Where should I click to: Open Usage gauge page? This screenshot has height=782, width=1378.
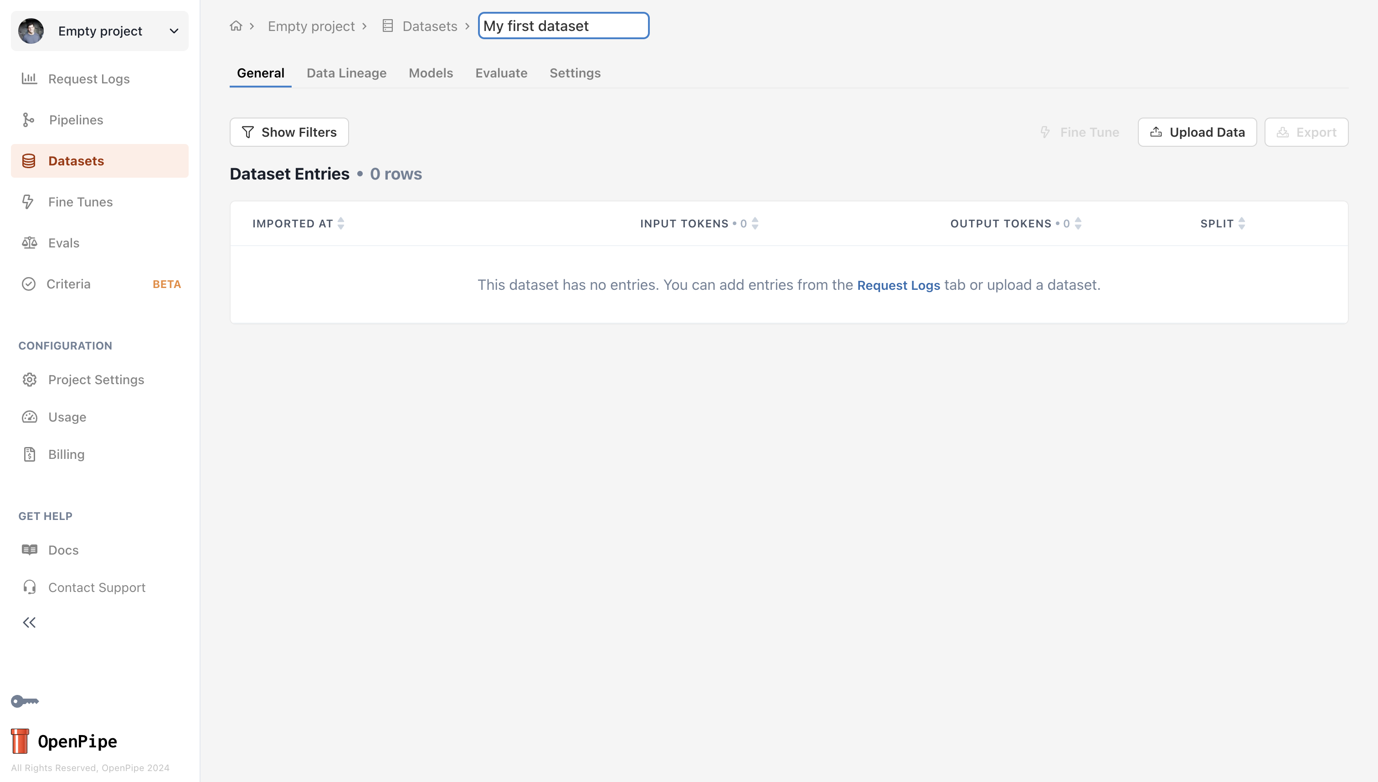coord(67,417)
